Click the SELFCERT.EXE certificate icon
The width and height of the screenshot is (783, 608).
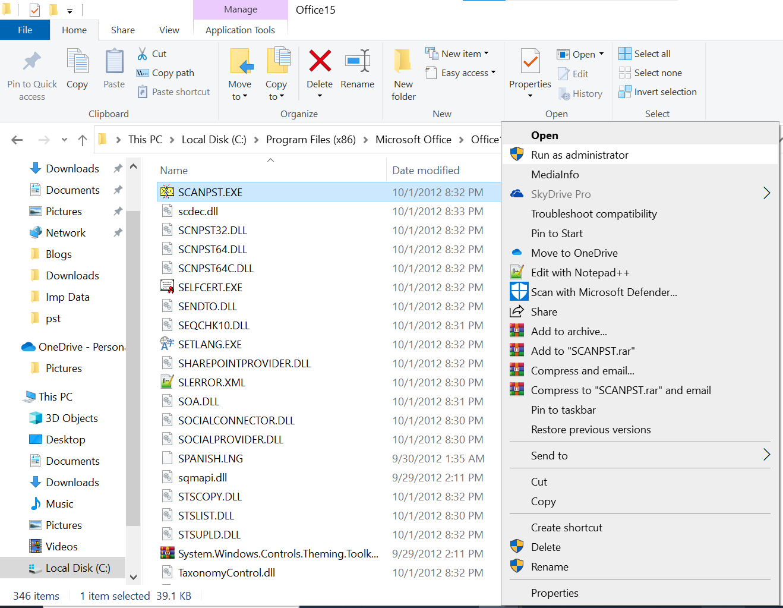click(168, 287)
